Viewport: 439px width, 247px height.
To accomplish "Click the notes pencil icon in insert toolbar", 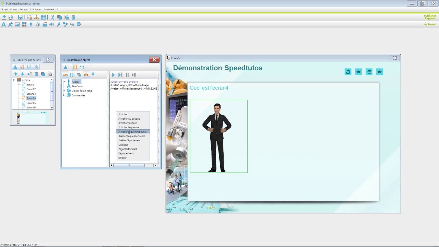I will tap(79, 24).
